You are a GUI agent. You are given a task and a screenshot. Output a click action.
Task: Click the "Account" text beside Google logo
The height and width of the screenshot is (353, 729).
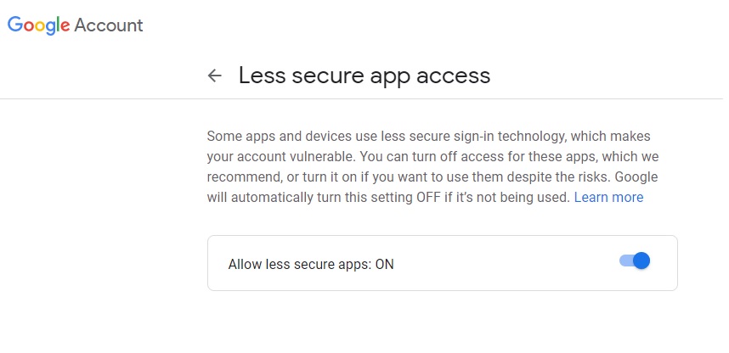[x=108, y=25]
